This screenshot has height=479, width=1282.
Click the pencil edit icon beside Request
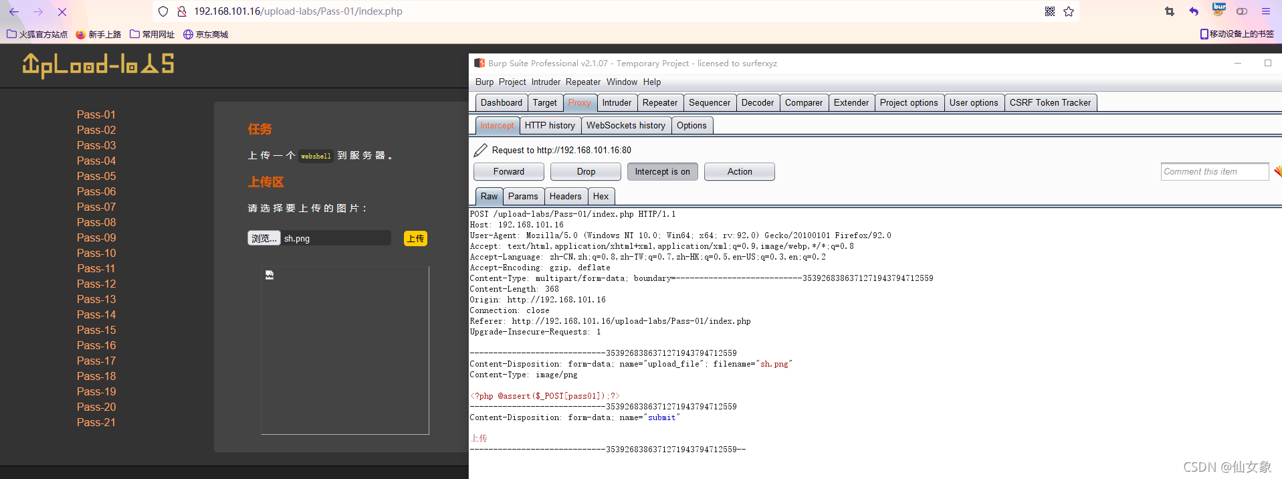coord(480,150)
